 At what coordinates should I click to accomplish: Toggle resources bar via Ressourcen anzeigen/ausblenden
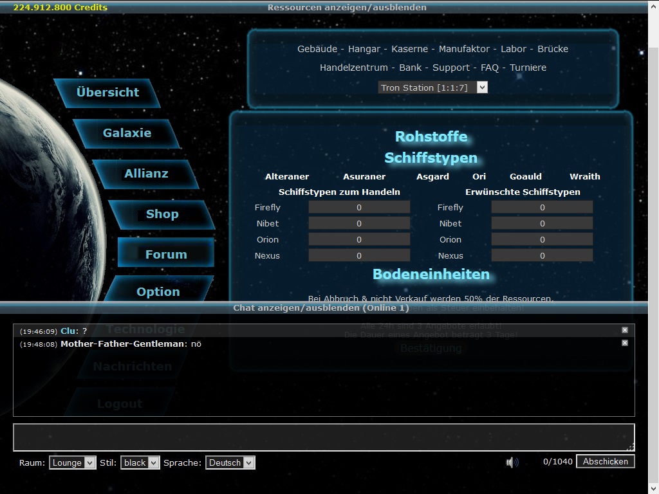click(x=347, y=8)
